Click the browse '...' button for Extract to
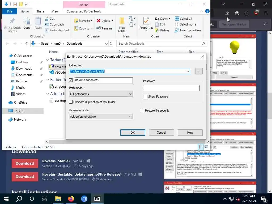The width and height of the screenshot is (272, 204). tap(199, 71)
